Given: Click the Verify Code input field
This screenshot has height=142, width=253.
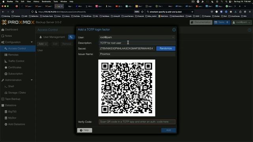Looking at the screenshot, I should coord(137,122).
